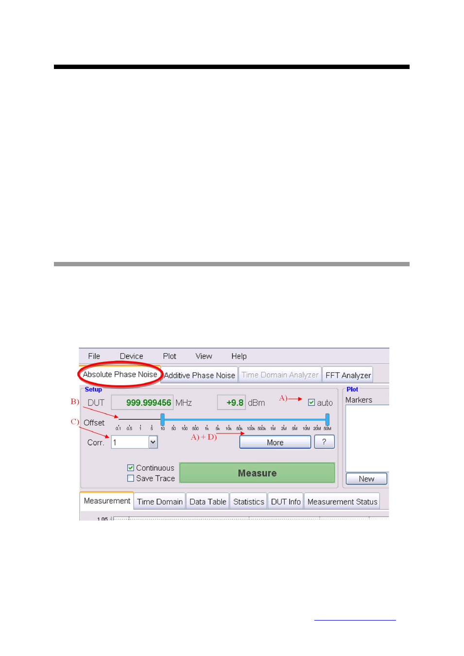Click the DUT power field +9.8
Image resolution: width=464 pixels, height=656 pixels.
point(231,402)
